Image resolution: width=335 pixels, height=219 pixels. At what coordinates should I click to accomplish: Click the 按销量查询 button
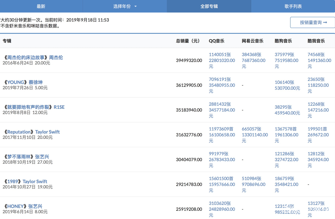(x=313, y=23)
